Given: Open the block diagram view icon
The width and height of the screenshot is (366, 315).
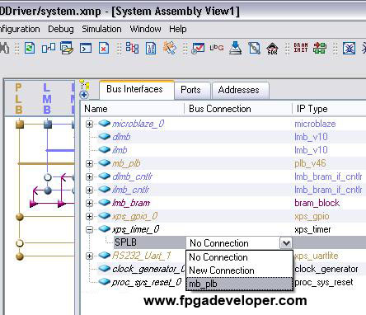Looking at the screenshot, I should click(x=48, y=49).
